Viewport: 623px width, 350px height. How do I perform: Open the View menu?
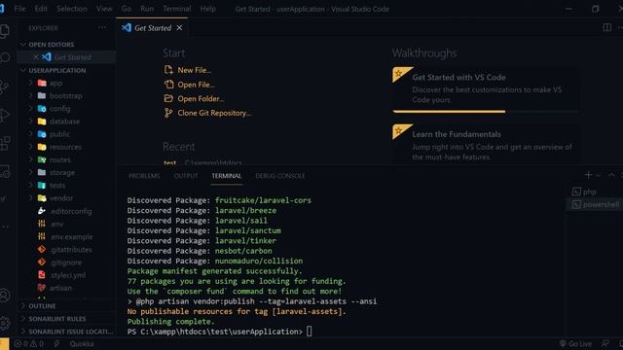point(104,9)
